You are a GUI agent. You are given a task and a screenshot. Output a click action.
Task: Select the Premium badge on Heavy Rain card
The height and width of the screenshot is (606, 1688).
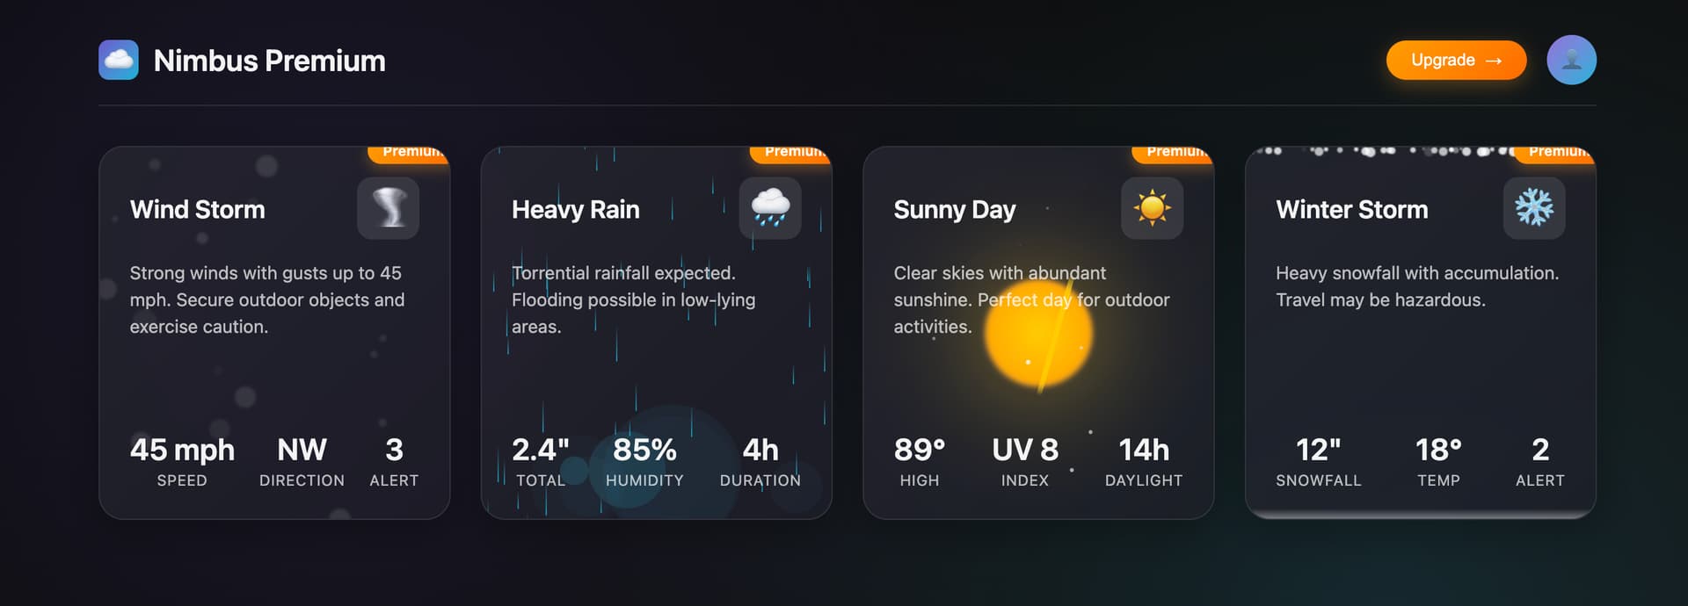[x=791, y=154]
